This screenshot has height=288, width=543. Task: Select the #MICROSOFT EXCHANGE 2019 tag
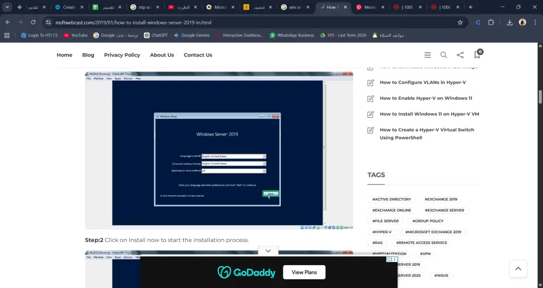tap(433, 232)
